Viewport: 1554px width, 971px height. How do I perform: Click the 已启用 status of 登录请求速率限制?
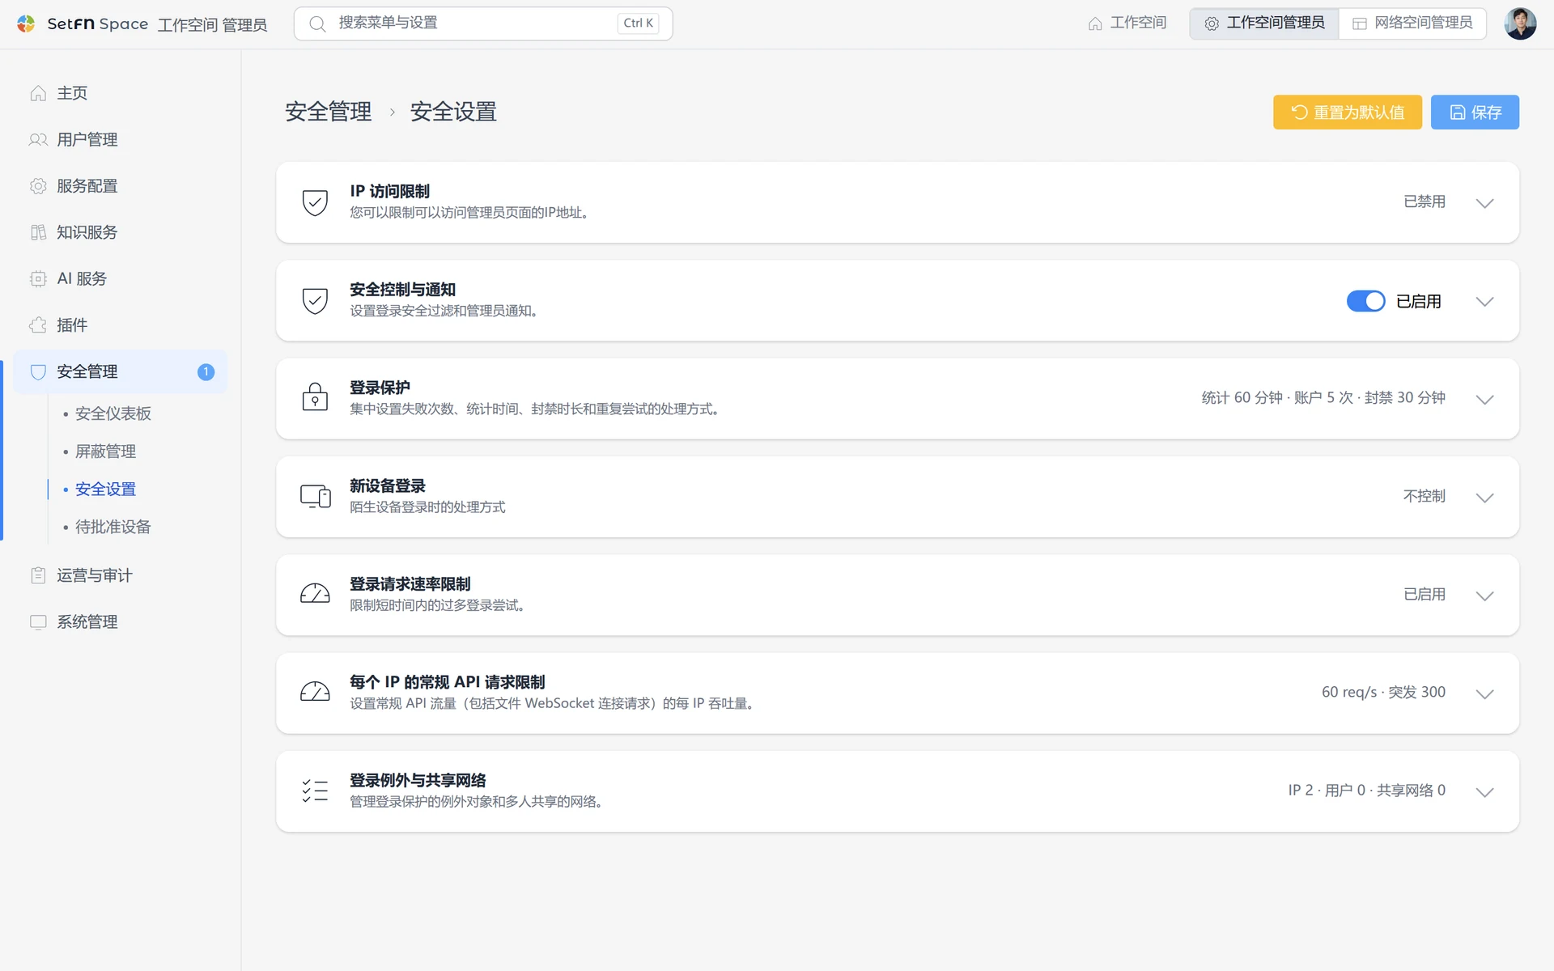(1424, 594)
